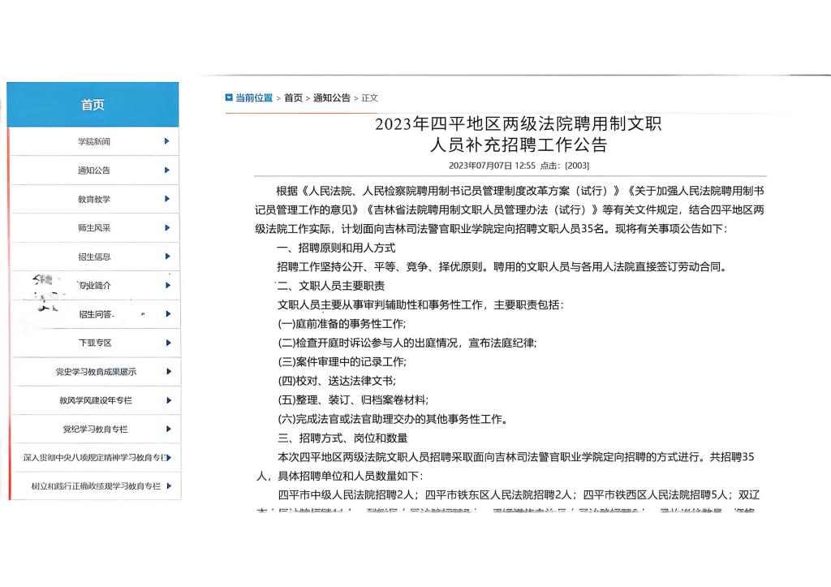Open 通知公告 sidebar item
The width and height of the screenshot is (831, 587).
tap(94, 170)
